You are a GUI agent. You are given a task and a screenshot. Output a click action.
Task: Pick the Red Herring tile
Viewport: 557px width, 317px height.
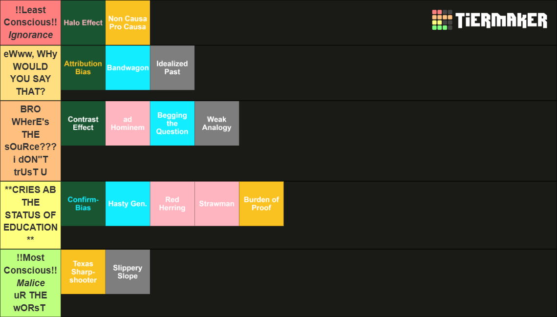click(172, 204)
